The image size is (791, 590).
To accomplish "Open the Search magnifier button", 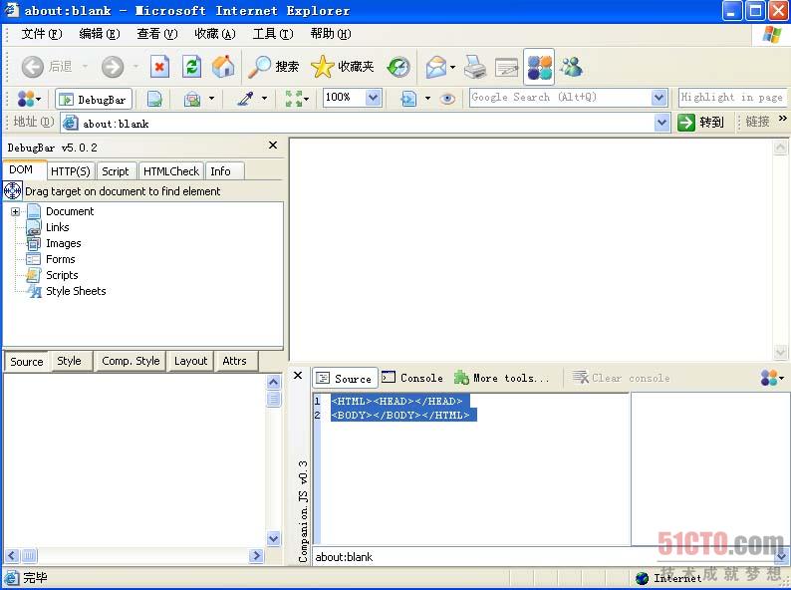I will 273,67.
